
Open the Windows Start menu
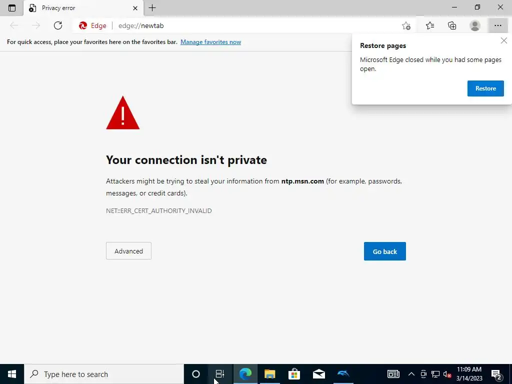(12, 374)
